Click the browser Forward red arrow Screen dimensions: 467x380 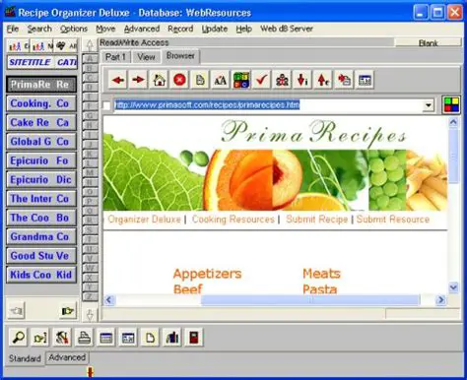tap(138, 80)
